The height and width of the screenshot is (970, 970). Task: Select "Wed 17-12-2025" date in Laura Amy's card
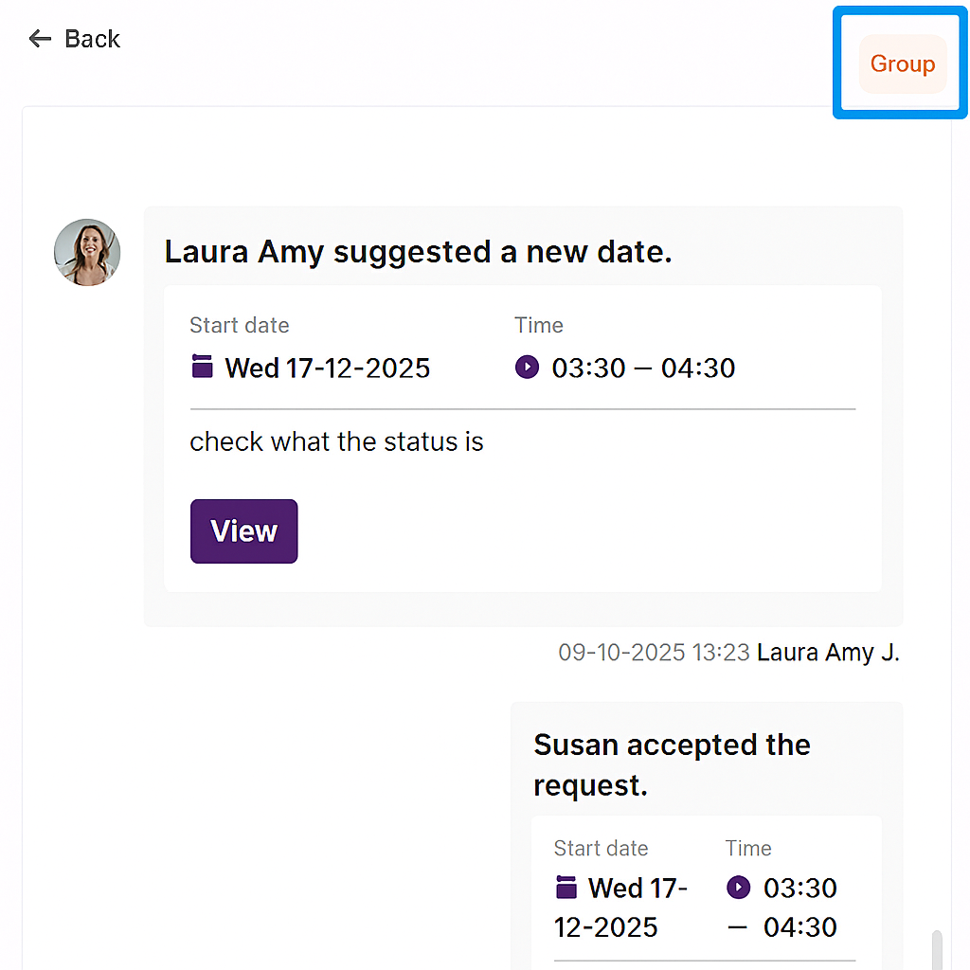[x=327, y=368]
